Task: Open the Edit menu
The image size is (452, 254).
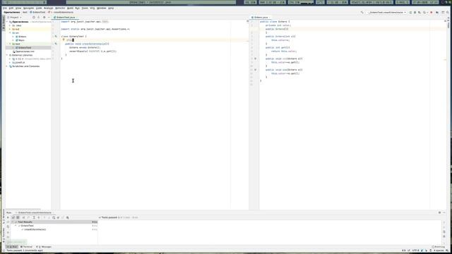Action: click(x=11, y=8)
